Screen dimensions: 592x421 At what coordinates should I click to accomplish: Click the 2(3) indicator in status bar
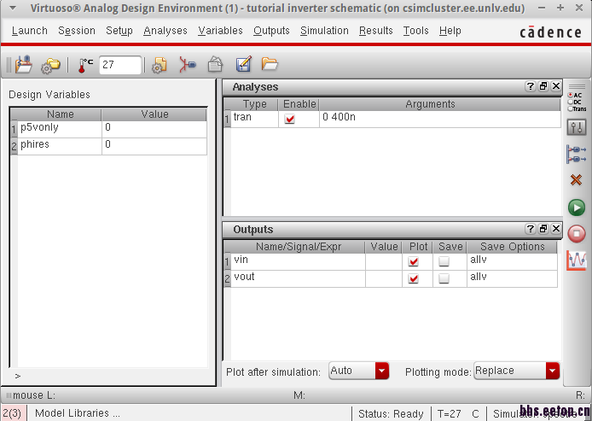coord(13,413)
